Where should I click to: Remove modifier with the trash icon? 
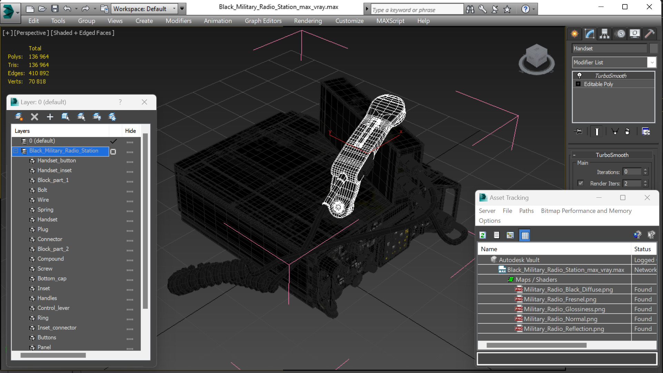coord(627,131)
